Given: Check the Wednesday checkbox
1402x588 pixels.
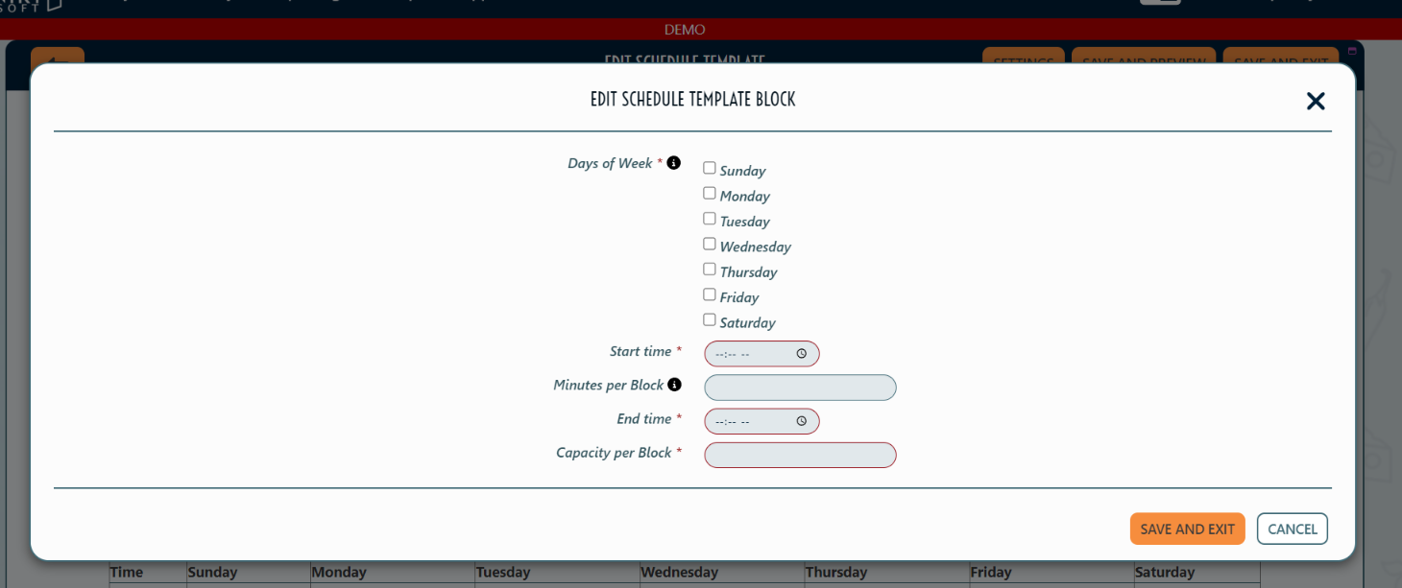Looking at the screenshot, I should click(x=709, y=243).
